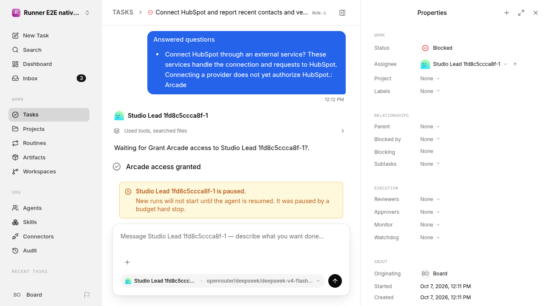Screen dimensions: 545x306
Task: Click the flag icon beside Board
Action: (87, 295)
